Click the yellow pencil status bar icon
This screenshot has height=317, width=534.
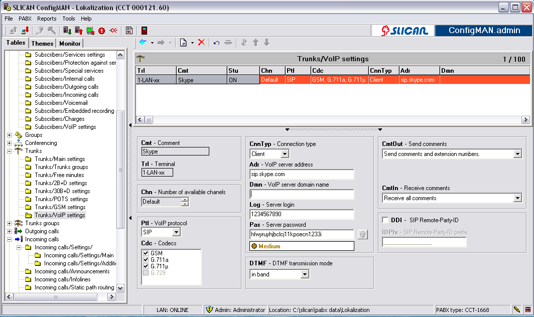pos(516,309)
